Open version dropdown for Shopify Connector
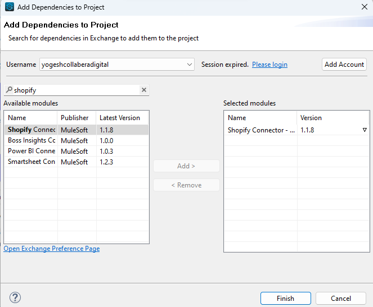 click(365, 130)
